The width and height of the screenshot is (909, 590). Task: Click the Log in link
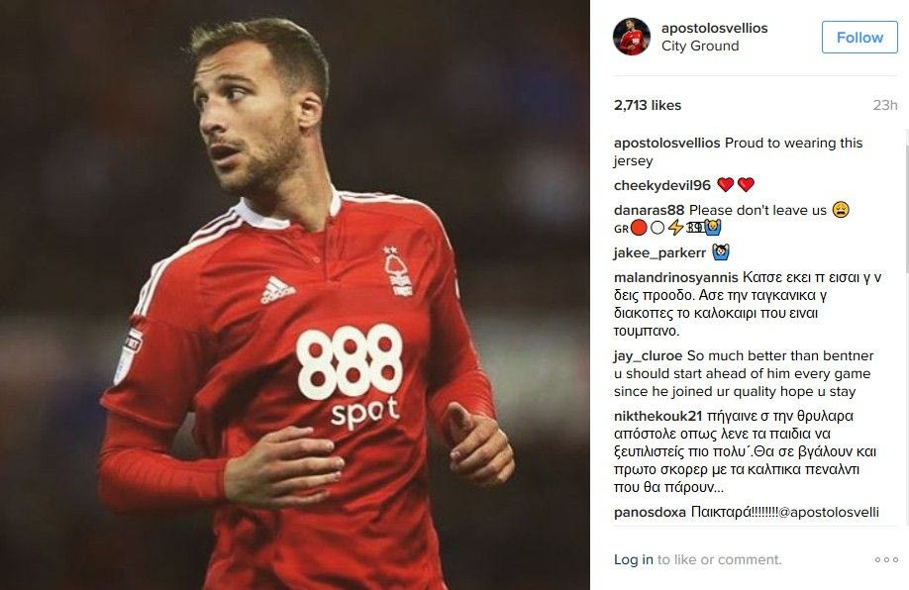[x=633, y=560]
